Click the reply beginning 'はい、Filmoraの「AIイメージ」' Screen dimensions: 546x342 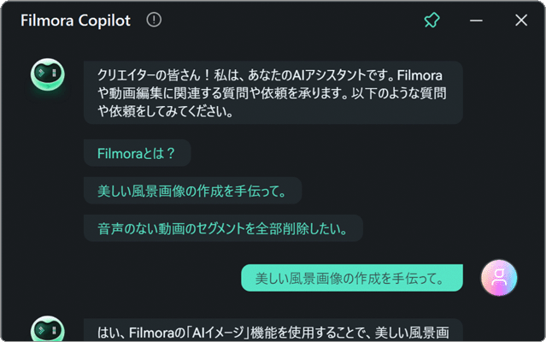point(273,330)
